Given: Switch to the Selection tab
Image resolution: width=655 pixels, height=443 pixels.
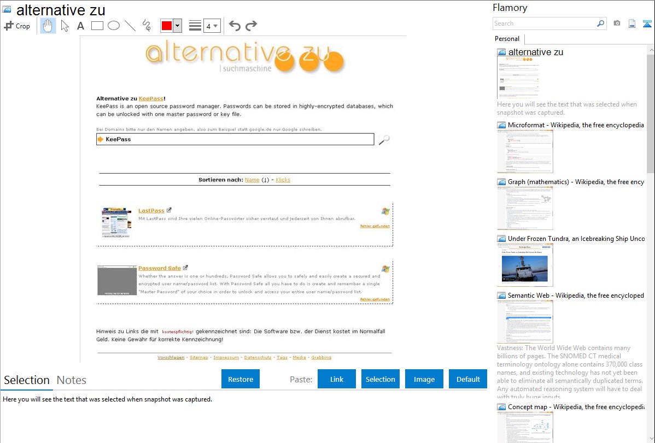Looking at the screenshot, I should [27, 380].
